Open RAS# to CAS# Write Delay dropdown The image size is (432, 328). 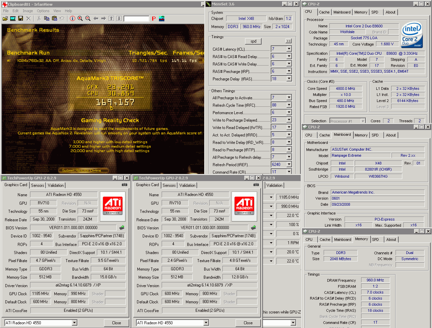289,64
